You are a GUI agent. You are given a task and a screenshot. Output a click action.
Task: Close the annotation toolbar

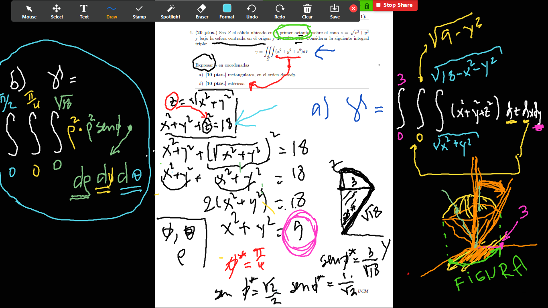(353, 8)
